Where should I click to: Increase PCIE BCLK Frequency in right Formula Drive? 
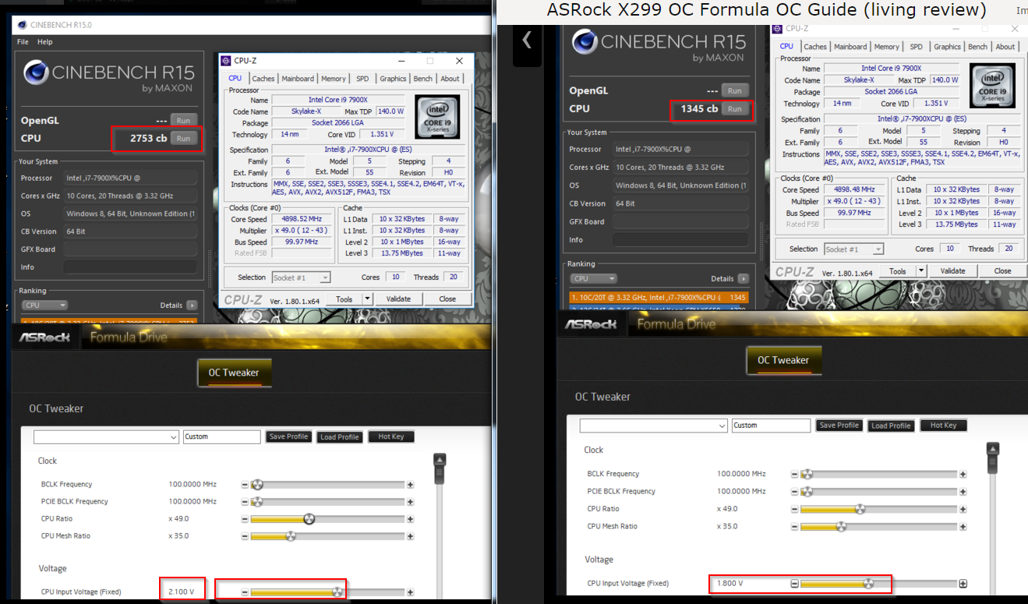[963, 492]
